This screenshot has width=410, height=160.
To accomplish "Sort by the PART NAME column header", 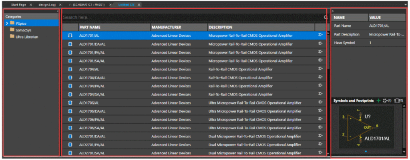I will pos(90,27).
